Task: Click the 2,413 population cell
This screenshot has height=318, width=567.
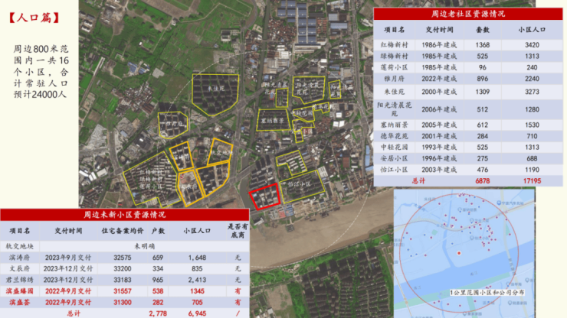Action: [x=197, y=280]
